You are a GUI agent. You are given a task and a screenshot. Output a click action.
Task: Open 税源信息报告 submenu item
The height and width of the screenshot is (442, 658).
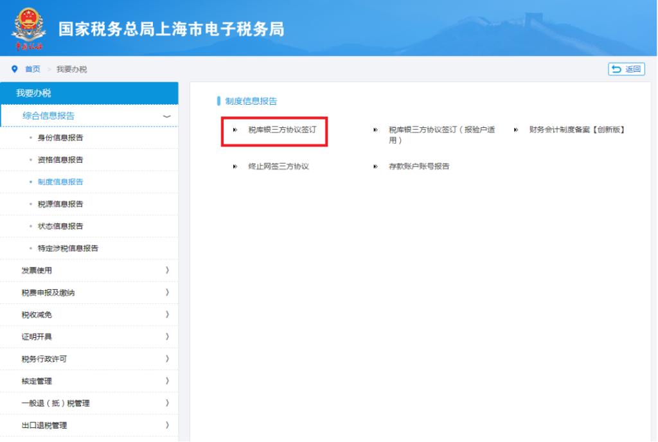pyautogui.click(x=60, y=204)
